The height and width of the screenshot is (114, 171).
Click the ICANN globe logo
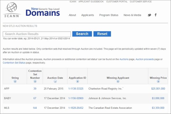(12, 10)
